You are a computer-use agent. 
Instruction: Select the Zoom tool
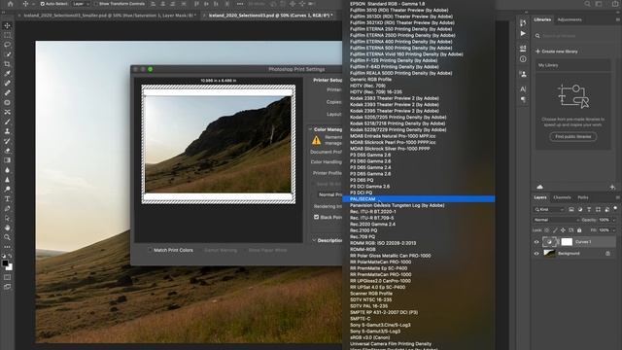(x=7, y=237)
